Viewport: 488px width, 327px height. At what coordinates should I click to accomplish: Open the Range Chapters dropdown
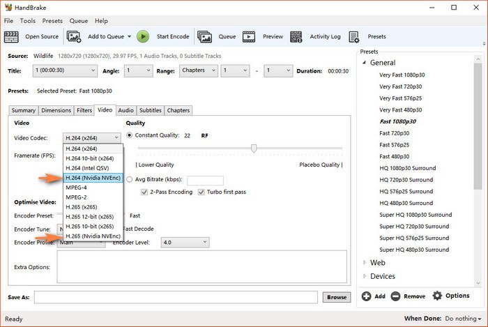coord(199,70)
